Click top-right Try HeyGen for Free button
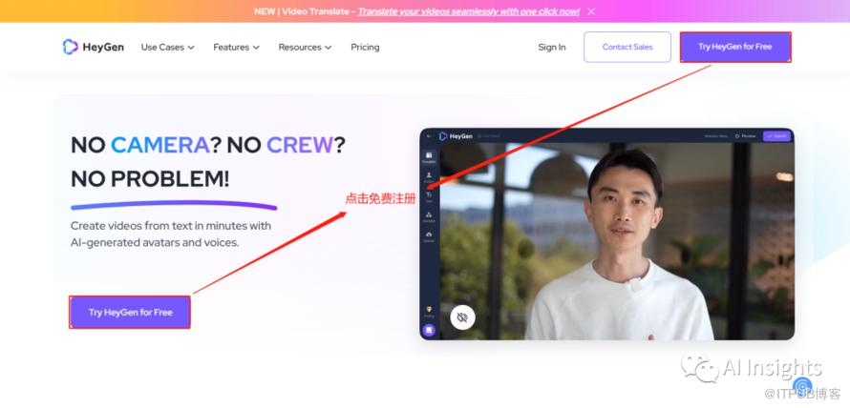Image resolution: width=850 pixels, height=408 pixels. (x=734, y=47)
